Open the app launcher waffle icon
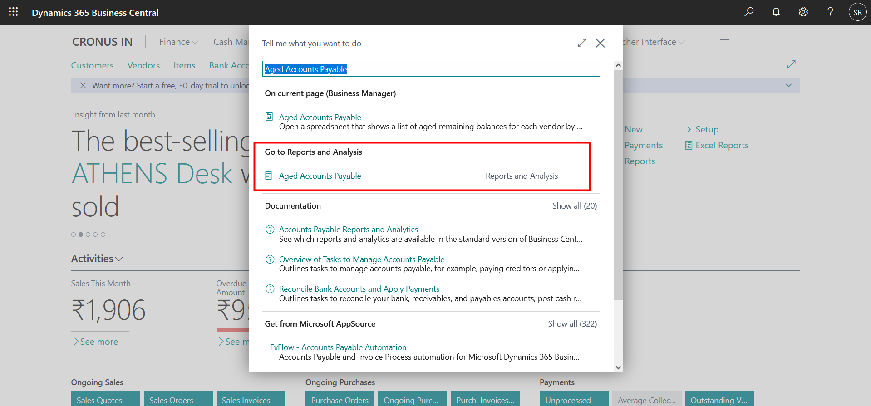Screen dimensions: 871x406 coord(13,12)
